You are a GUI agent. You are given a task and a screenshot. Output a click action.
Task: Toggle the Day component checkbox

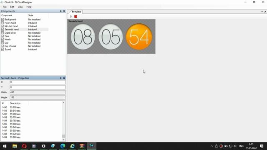tap(3, 42)
